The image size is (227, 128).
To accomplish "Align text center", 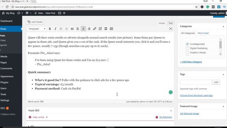I will tap(83, 29).
